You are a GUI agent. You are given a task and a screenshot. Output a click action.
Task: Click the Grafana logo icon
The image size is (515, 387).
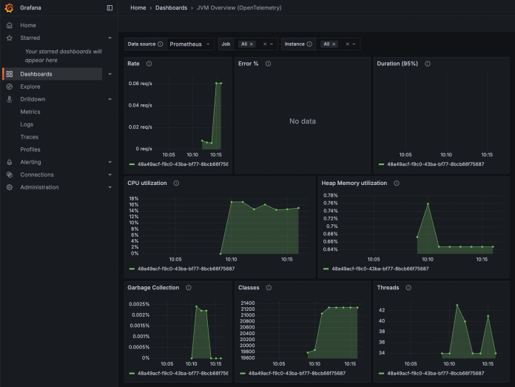click(x=10, y=7)
